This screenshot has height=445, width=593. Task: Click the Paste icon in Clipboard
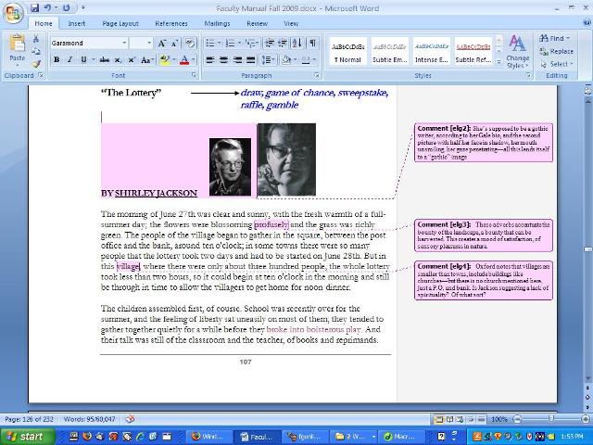(x=17, y=46)
